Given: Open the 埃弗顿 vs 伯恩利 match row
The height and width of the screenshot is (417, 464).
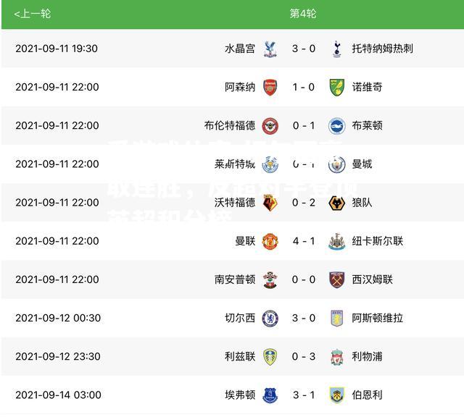Looking at the screenshot, I should [x=232, y=395].
